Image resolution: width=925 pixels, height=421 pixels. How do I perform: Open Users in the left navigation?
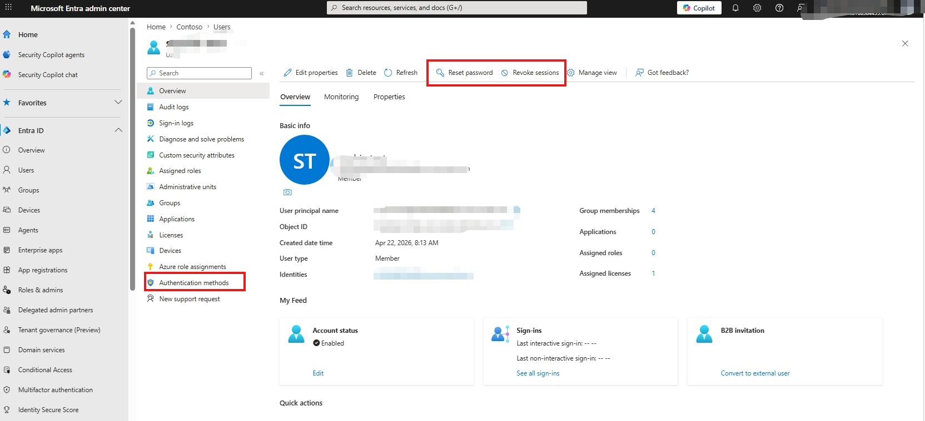click(x=26, y=170)
